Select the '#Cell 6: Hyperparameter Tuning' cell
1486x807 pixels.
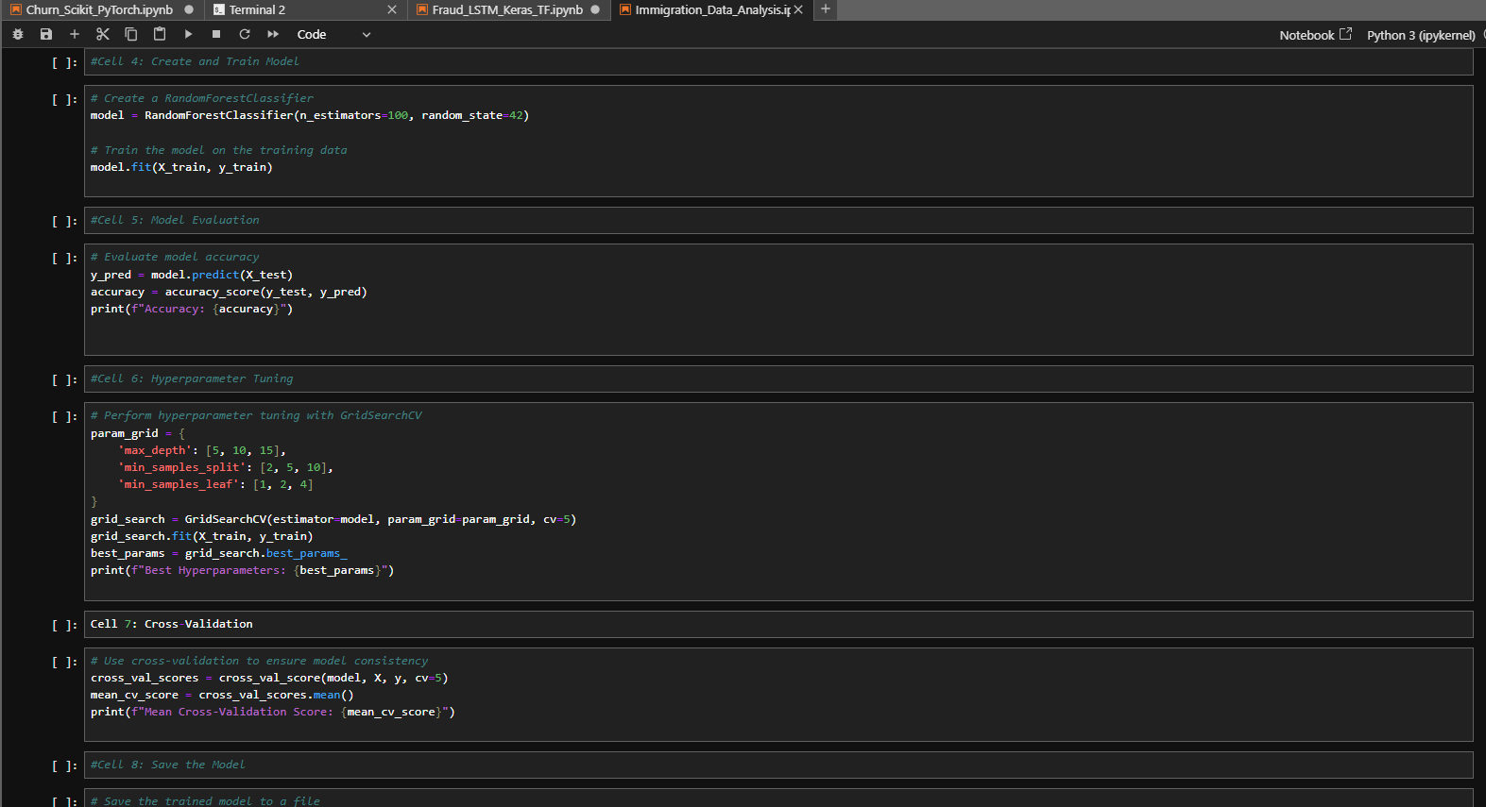pos(778,378)
